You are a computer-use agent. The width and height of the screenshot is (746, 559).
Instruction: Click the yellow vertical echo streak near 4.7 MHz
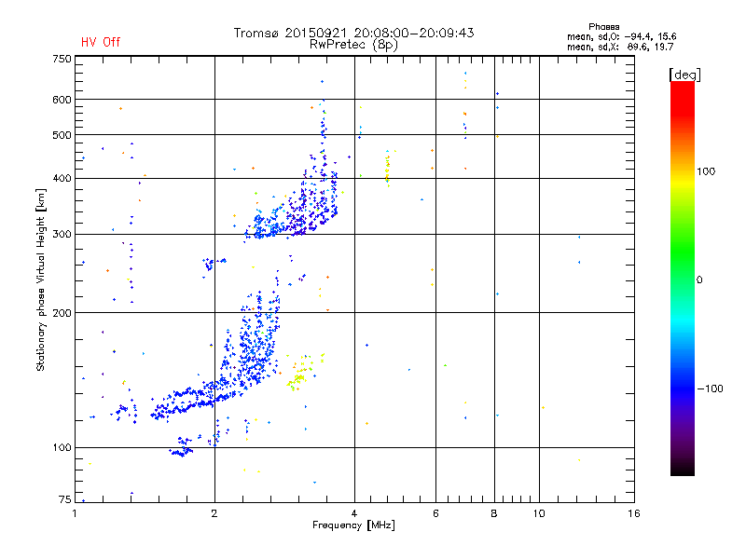click(x=388, y=169)
